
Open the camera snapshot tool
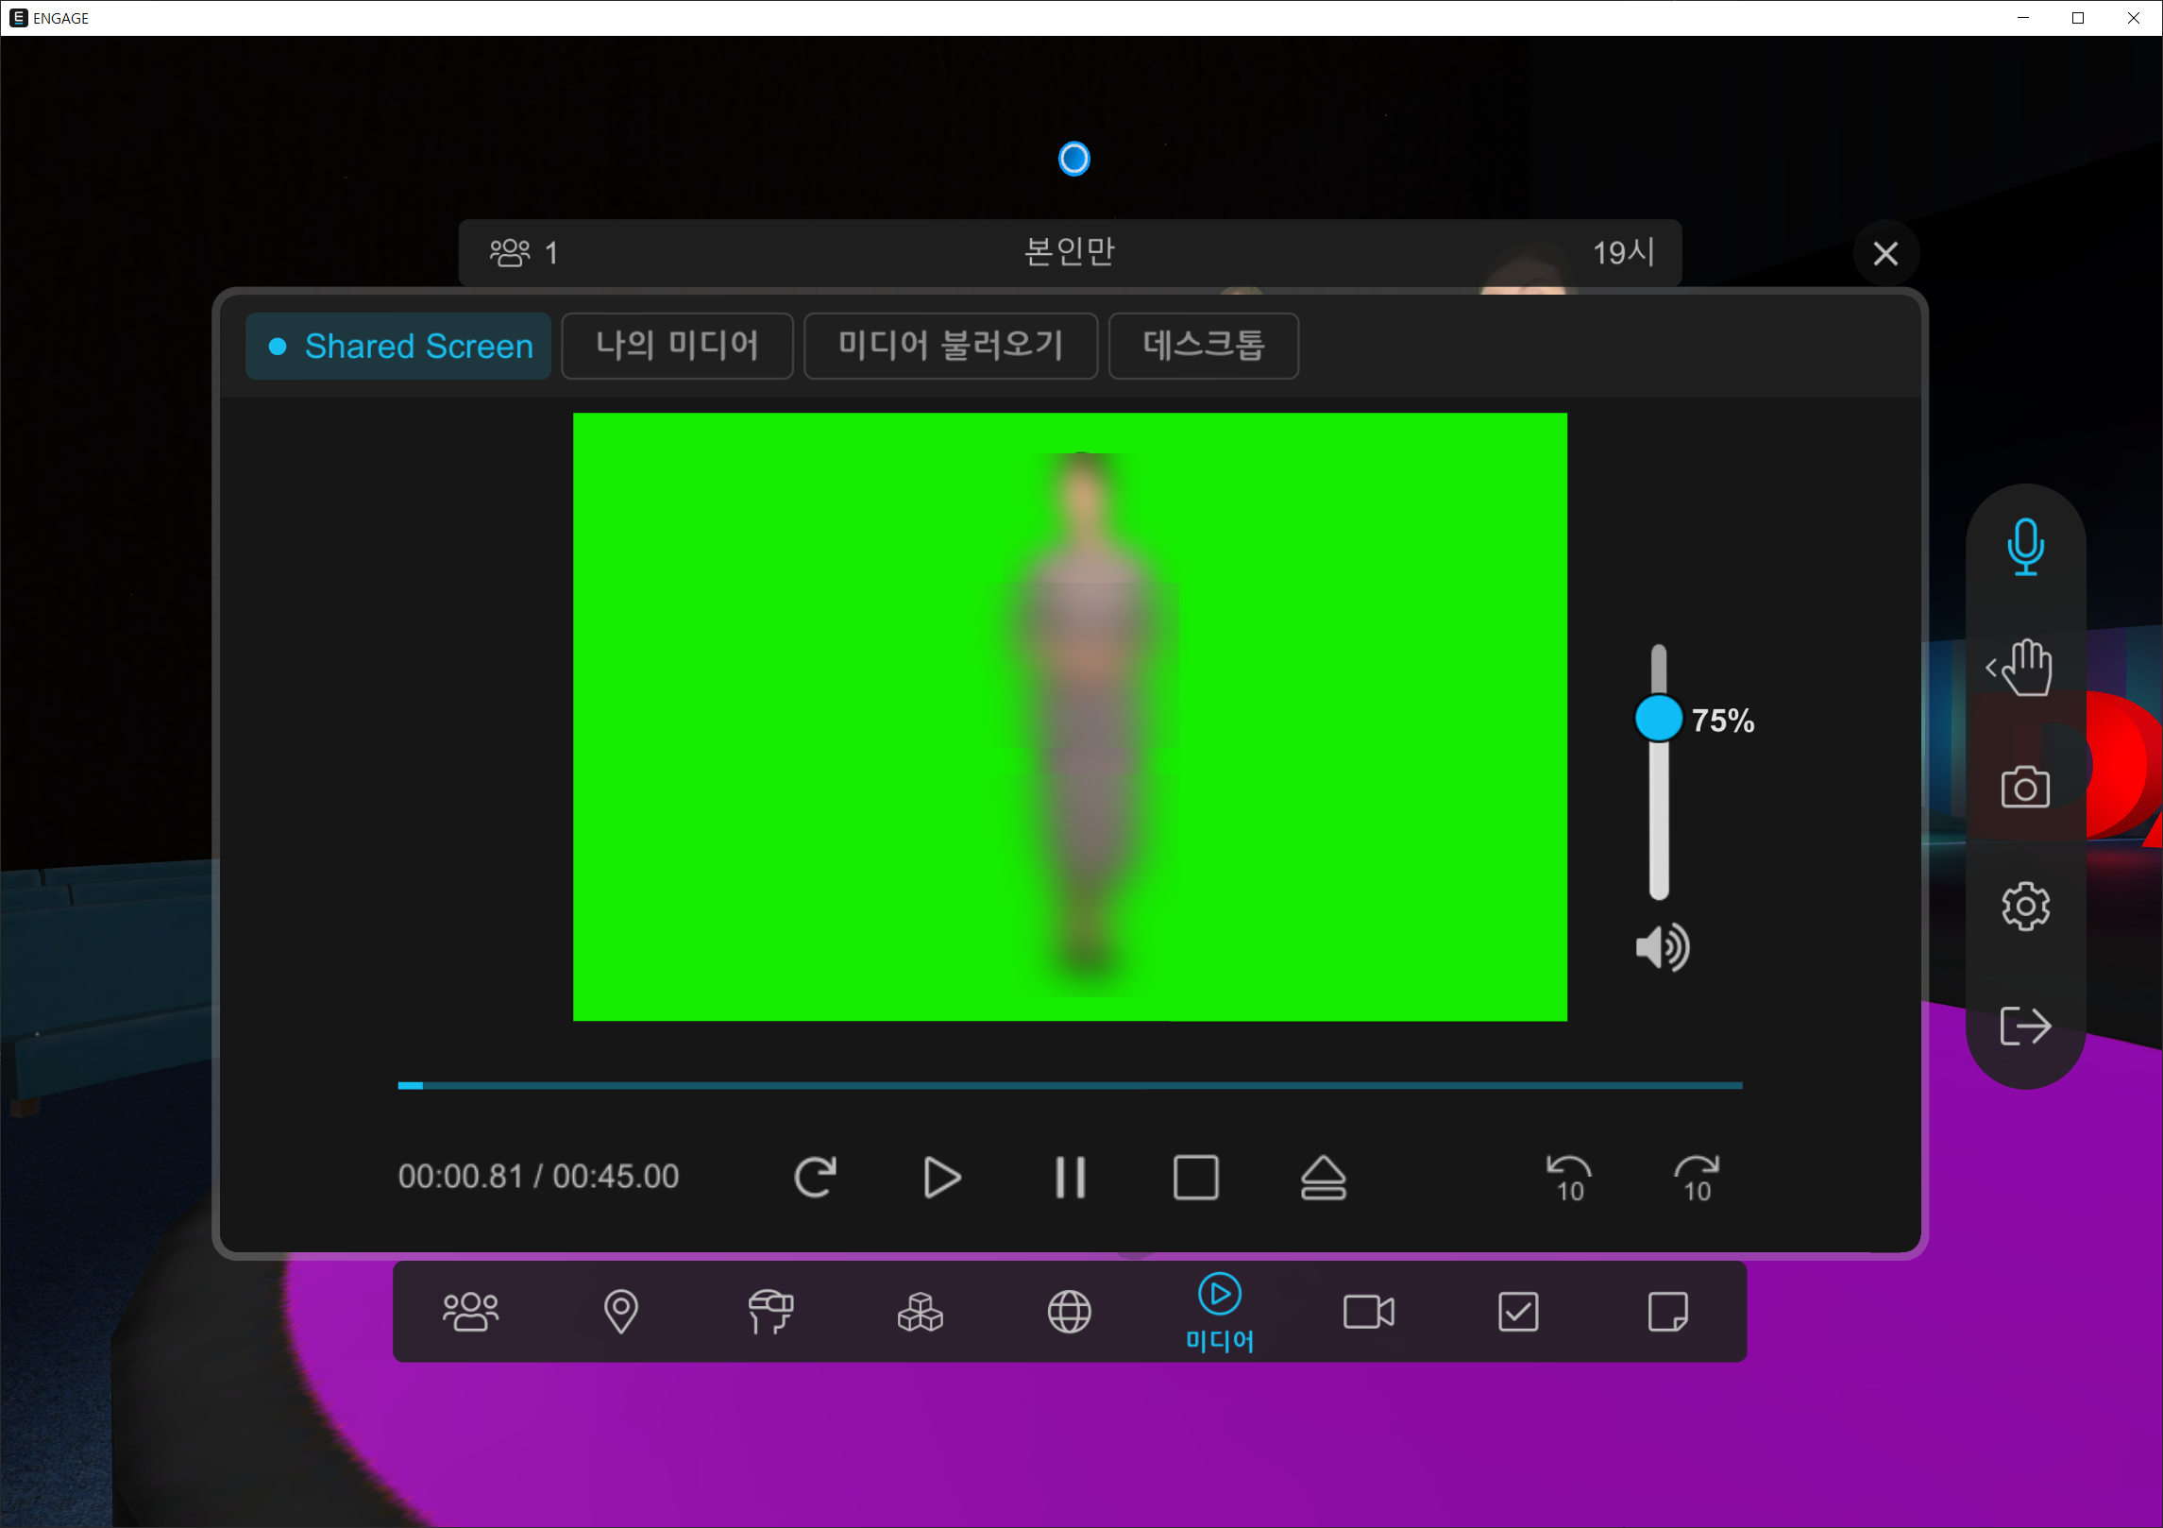pyautogui.click(x=2025, y=787)
